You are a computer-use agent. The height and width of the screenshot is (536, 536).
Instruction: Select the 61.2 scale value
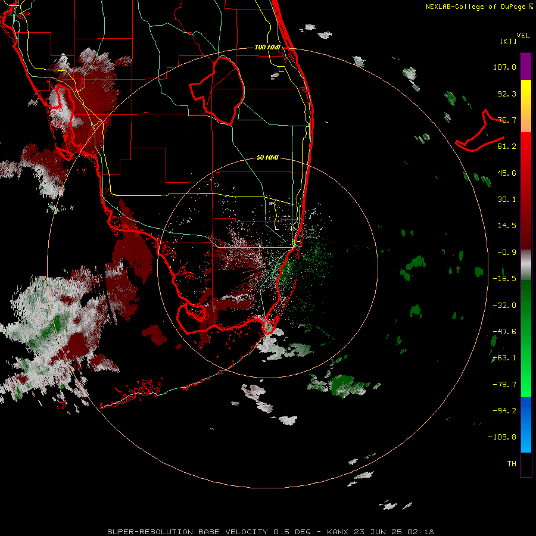tap(507, 147)
